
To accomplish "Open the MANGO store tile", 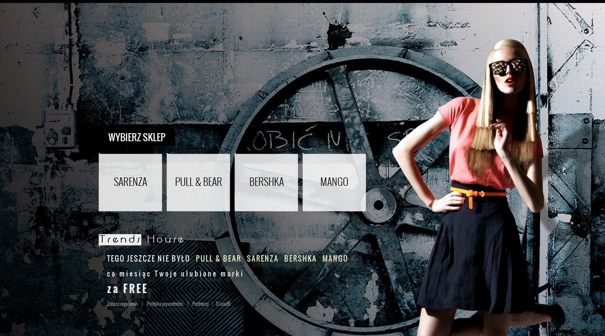I will [334, 182].
